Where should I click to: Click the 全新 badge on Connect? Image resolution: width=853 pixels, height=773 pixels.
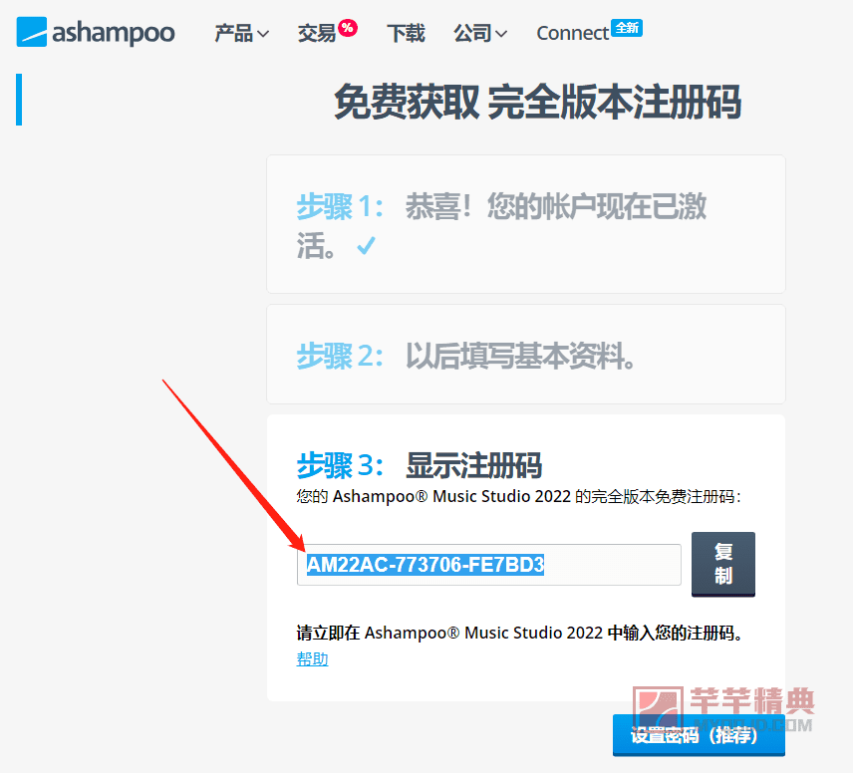(627, 28)
